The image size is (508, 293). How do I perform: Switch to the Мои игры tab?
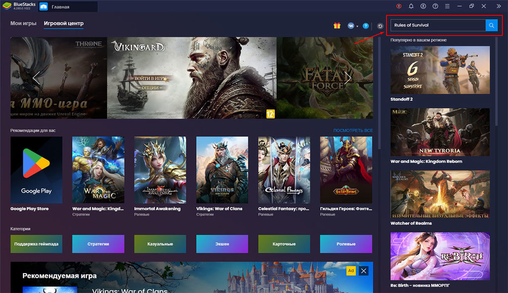23,23
